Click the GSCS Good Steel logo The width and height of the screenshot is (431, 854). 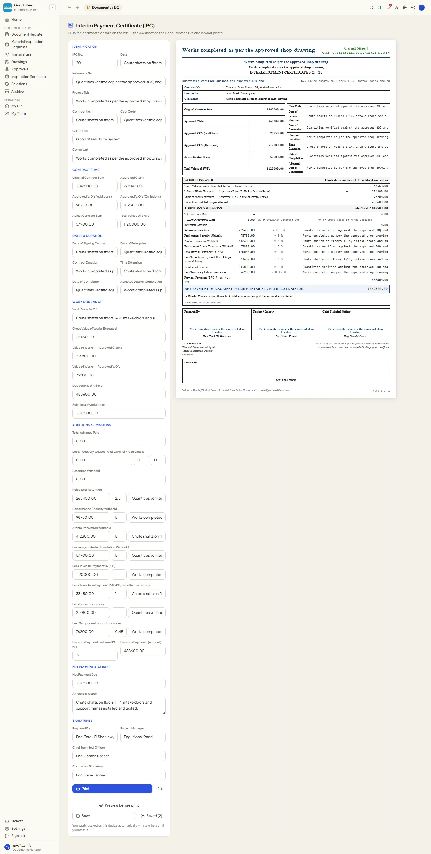point(8,7)
